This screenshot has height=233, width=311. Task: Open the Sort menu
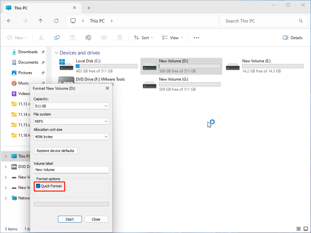(x=143, y=38)
